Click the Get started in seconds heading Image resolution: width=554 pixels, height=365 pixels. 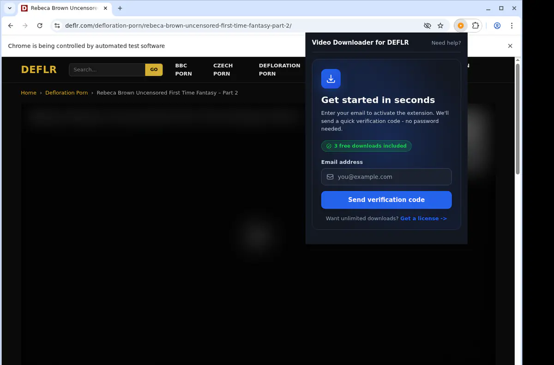pos(378,100)
